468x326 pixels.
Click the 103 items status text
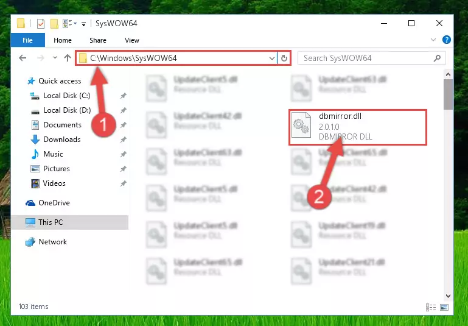33,307
